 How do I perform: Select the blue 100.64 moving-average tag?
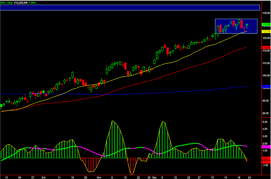click(266, 86)
